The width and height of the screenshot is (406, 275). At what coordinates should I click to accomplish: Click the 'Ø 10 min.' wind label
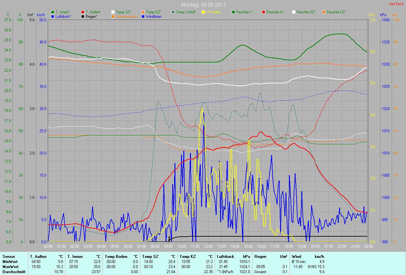(x=298, y=262)
